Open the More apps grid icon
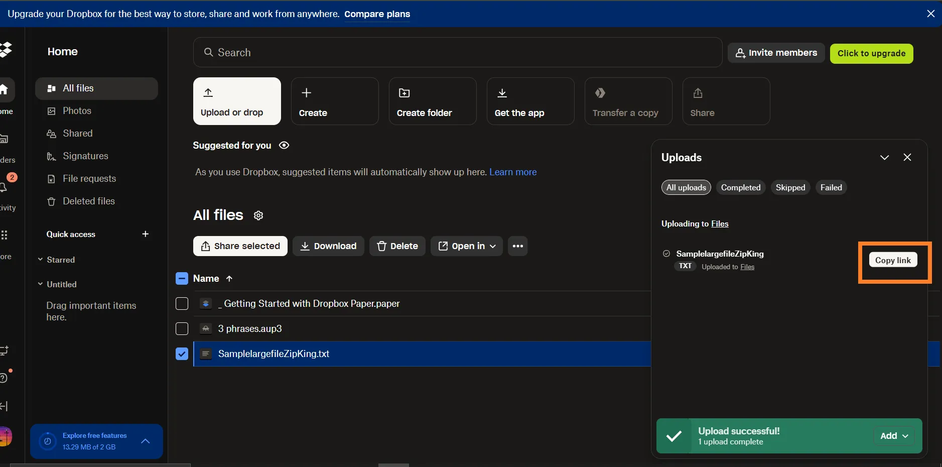 point(4,235)
